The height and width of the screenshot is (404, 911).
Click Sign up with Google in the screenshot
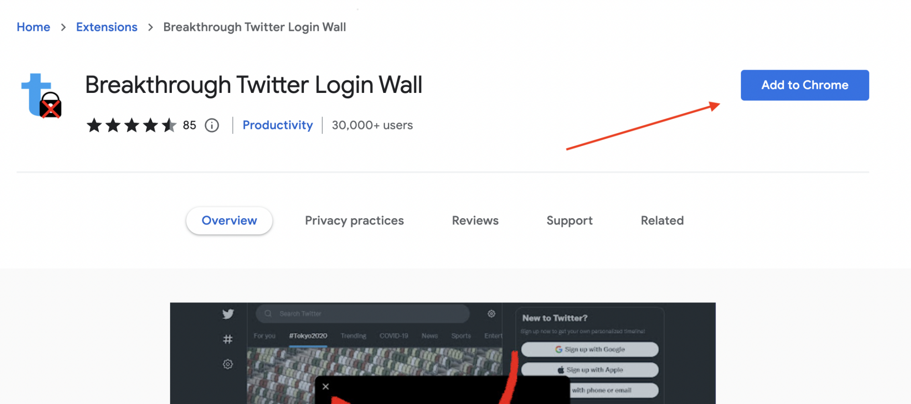pyautogui.click(x=590, y=349)
